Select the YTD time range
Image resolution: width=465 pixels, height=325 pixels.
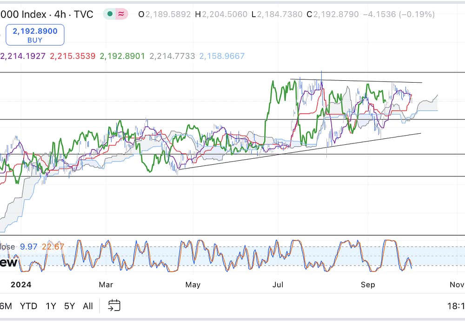[x=29, y=306]
